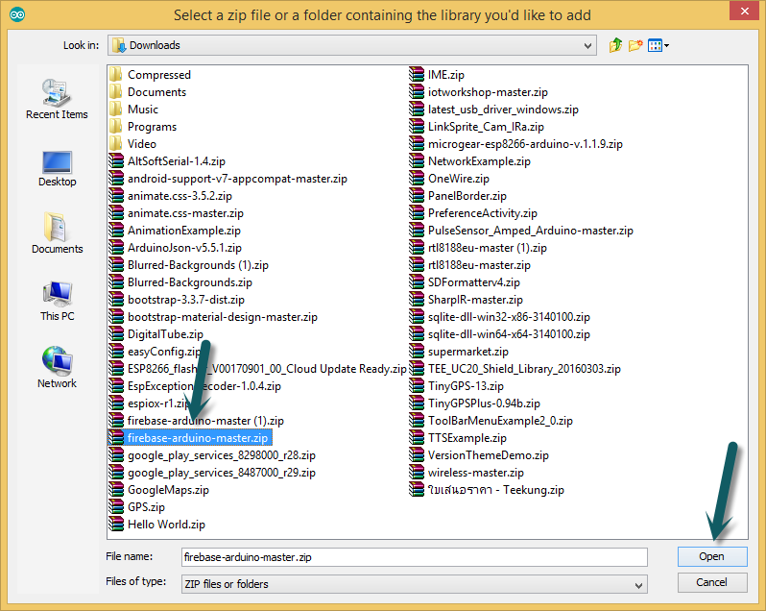
Task: Select iotworkshop-master.zip
Action: click(479, 92)
